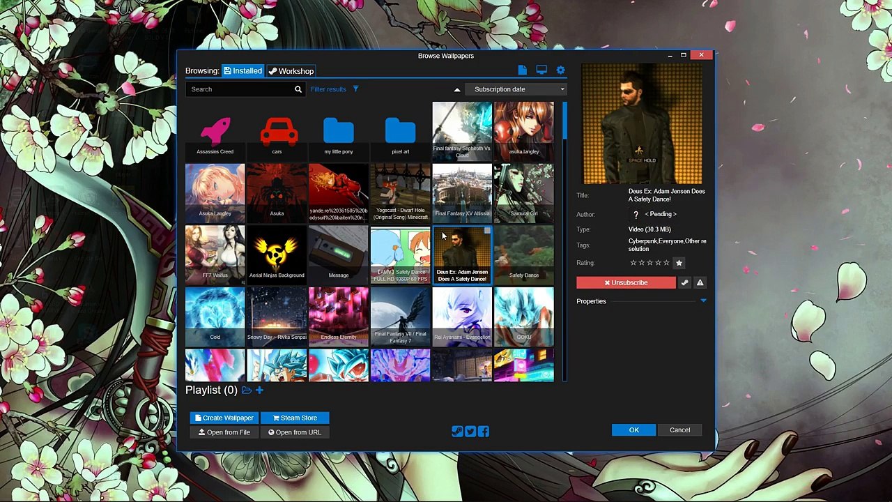Open the Assassins Creed rocket folder
The width and height of the screenshot is (892, 502).
[215, 132]
